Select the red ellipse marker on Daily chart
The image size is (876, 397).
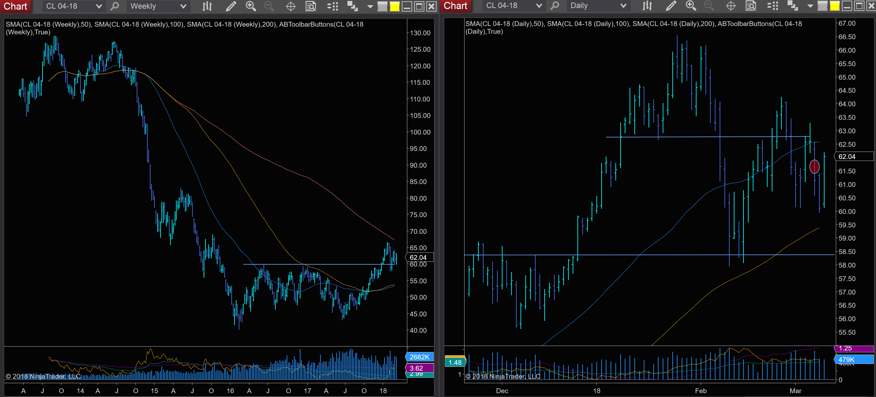[815, 167]
